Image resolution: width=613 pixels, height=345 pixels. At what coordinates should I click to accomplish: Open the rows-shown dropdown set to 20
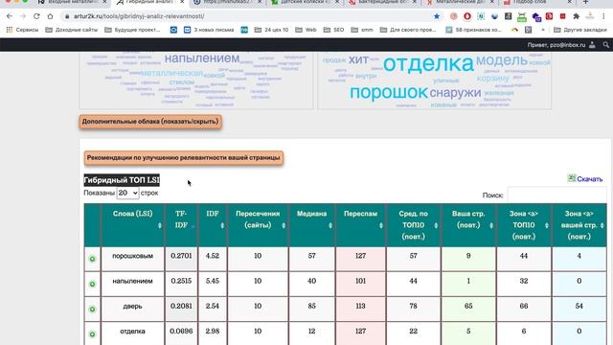click(x=127, y=193)
